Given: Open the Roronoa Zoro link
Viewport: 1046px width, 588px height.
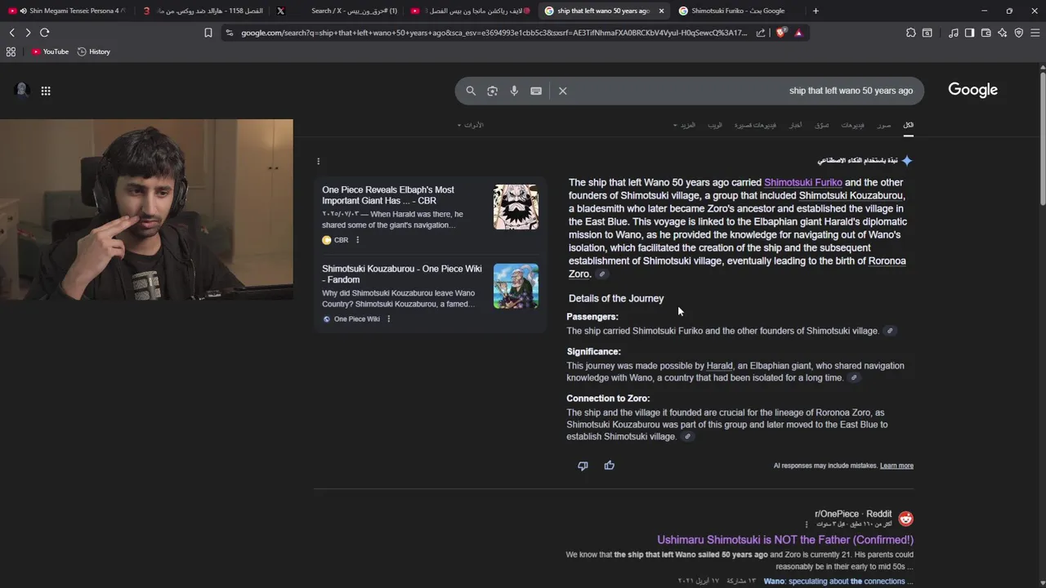Looking at the screenshot, I should [737, 267].
